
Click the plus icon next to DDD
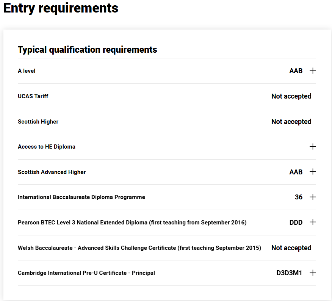pyautogui.click(x=313, y=222)
